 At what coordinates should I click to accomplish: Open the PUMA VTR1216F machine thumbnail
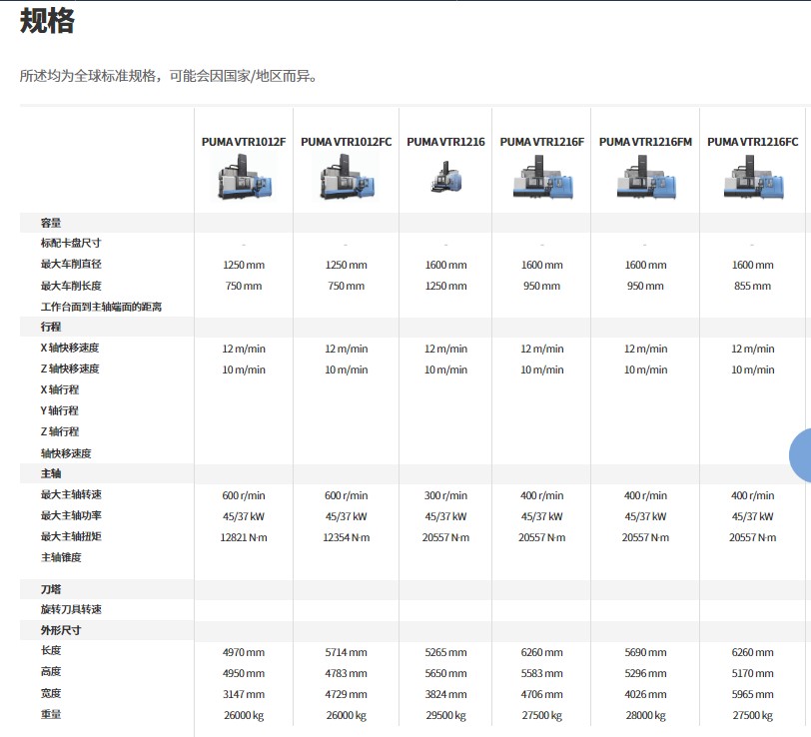[x=542, y=178]
